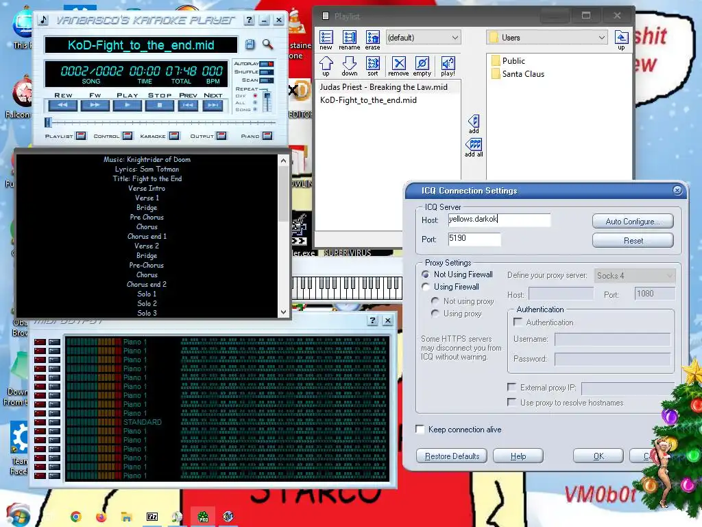Open the Karaoke Player help question mark
This screenshot has width=702, height=527.
pos(250,20)
